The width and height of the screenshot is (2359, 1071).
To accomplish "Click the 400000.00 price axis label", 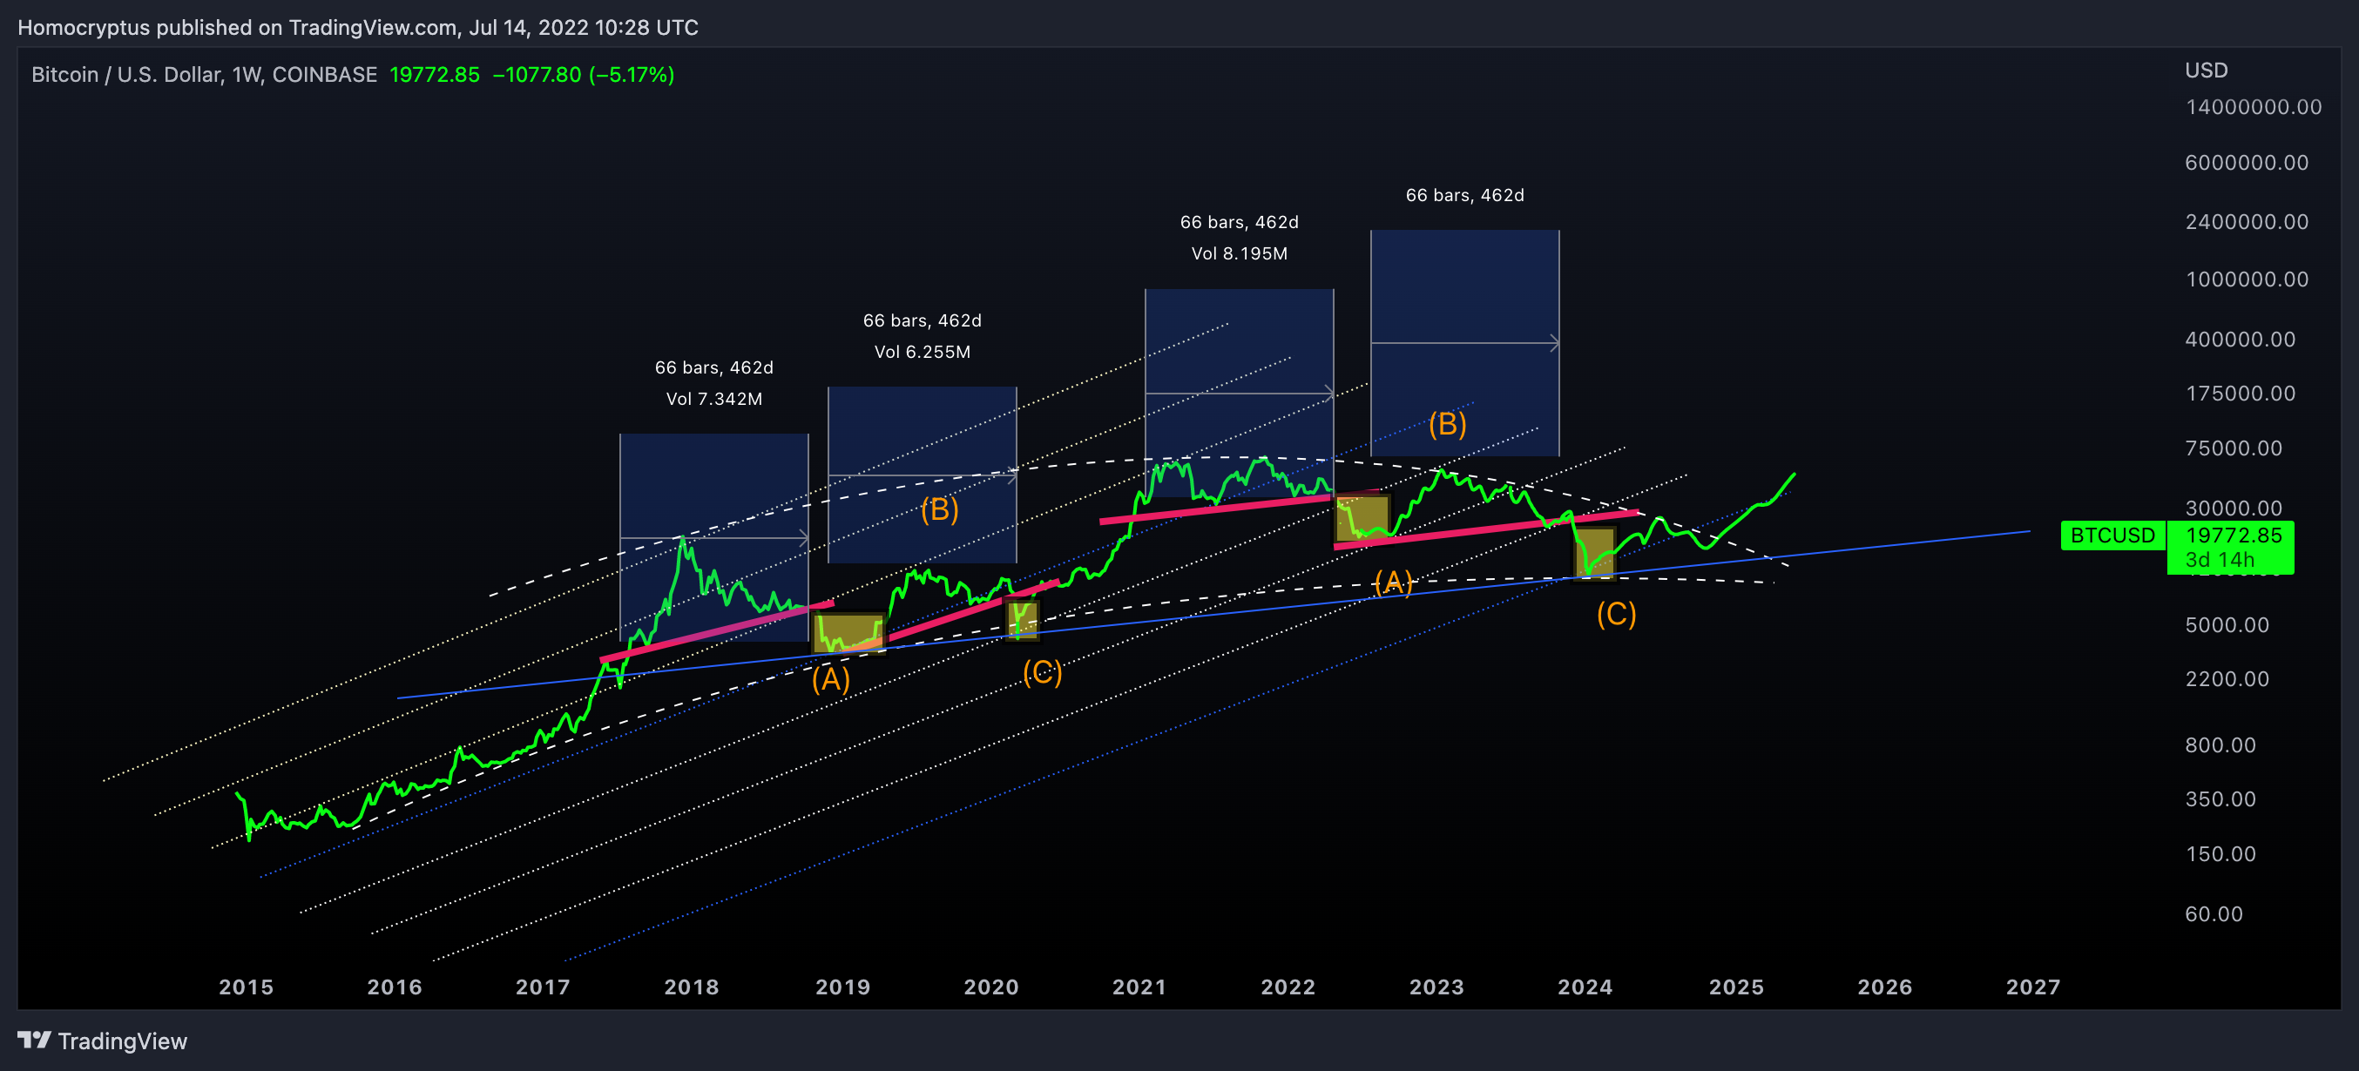I will pos(2240,340).
